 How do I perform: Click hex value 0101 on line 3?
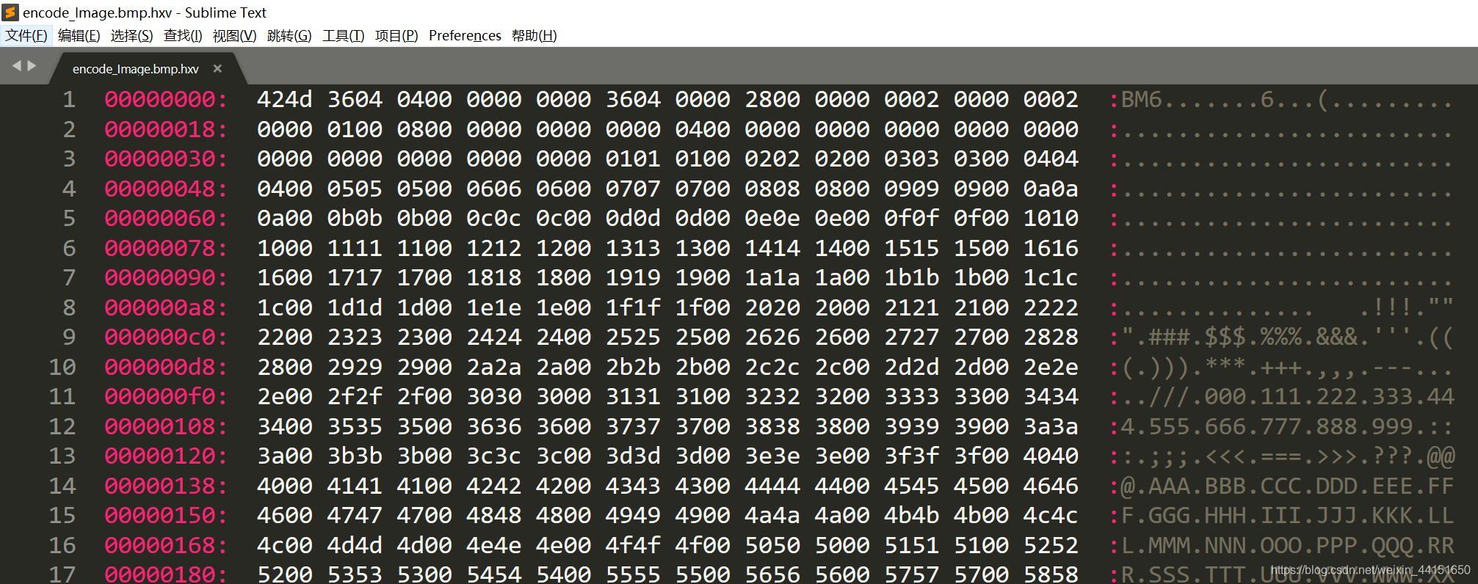coord(633,158)
